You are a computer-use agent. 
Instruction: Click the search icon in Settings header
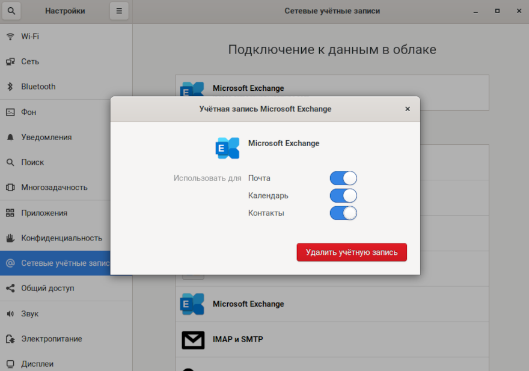[12, 11]
